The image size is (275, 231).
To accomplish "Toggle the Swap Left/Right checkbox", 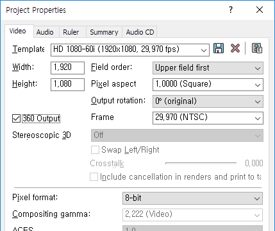I will coord(95,150).
